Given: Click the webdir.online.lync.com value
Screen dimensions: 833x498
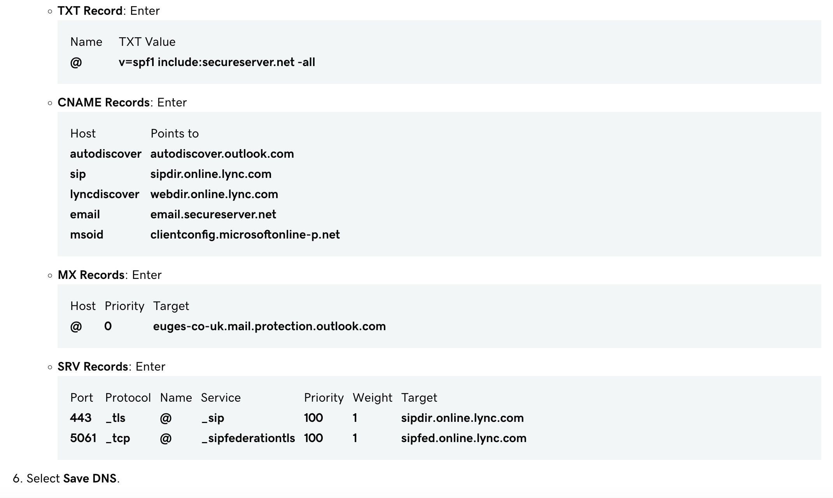Looking at the screenshot, I should [214, 194].
